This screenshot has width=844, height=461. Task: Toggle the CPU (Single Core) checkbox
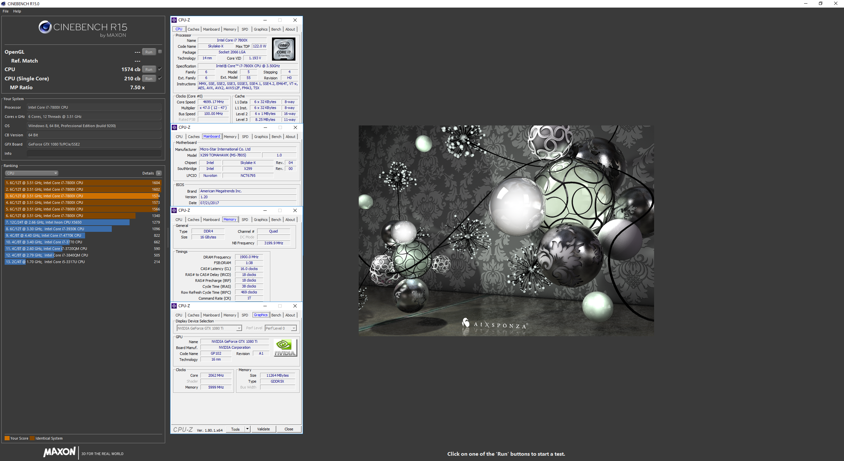point(160,78)
